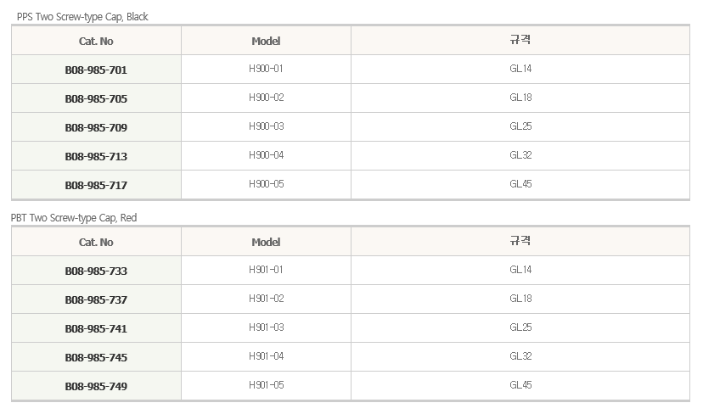The height and width of the screenshot is (414, 703).
Task: Click the PPS Two Screw-type Cap, Black title
Action: pyautogui.click(x=82, y=17)
